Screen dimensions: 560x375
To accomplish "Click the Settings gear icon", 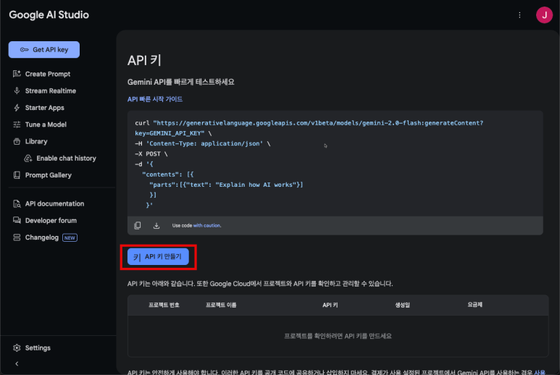I will click(x=17, y=347).
